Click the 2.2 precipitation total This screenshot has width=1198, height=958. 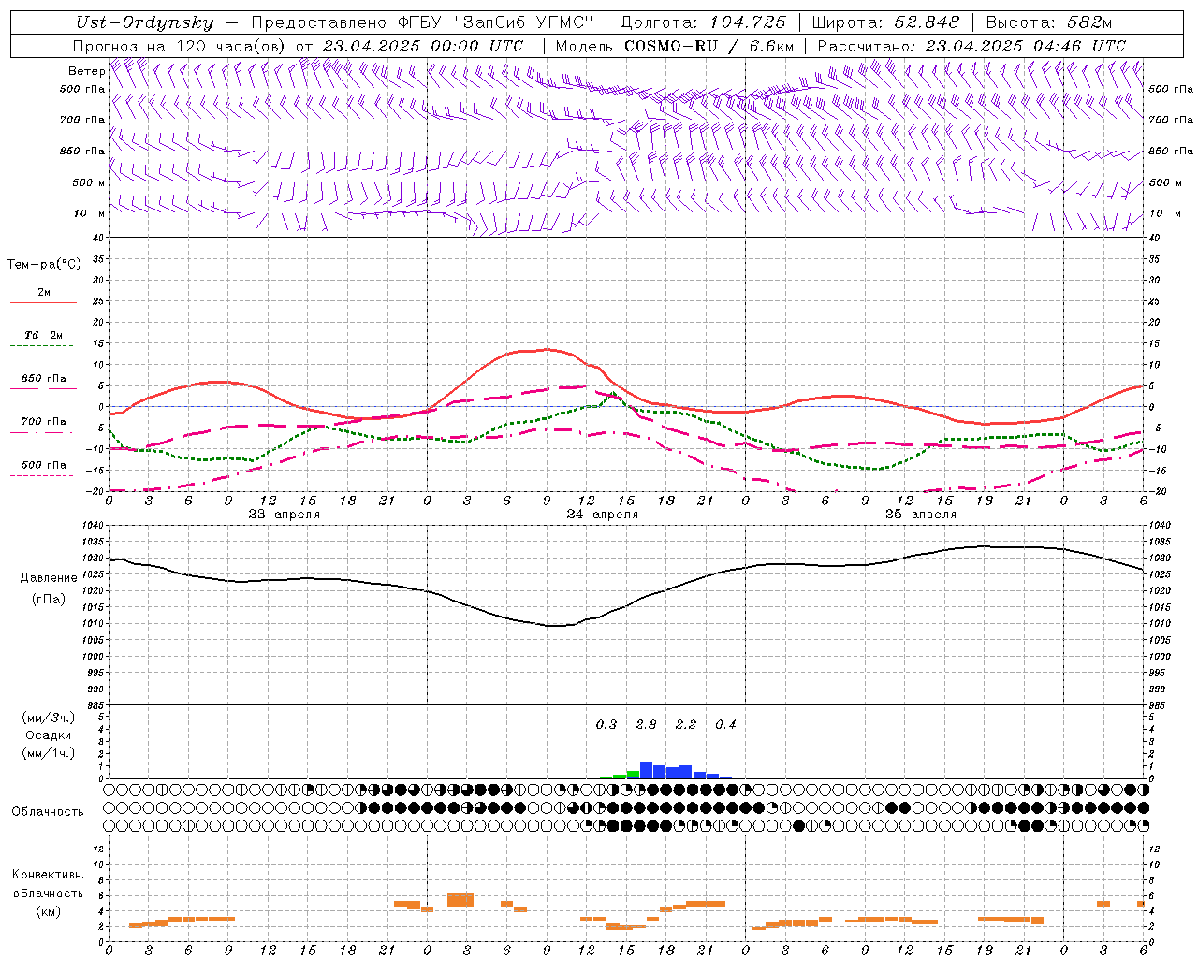pyautogui.click(x=686, y=724)
